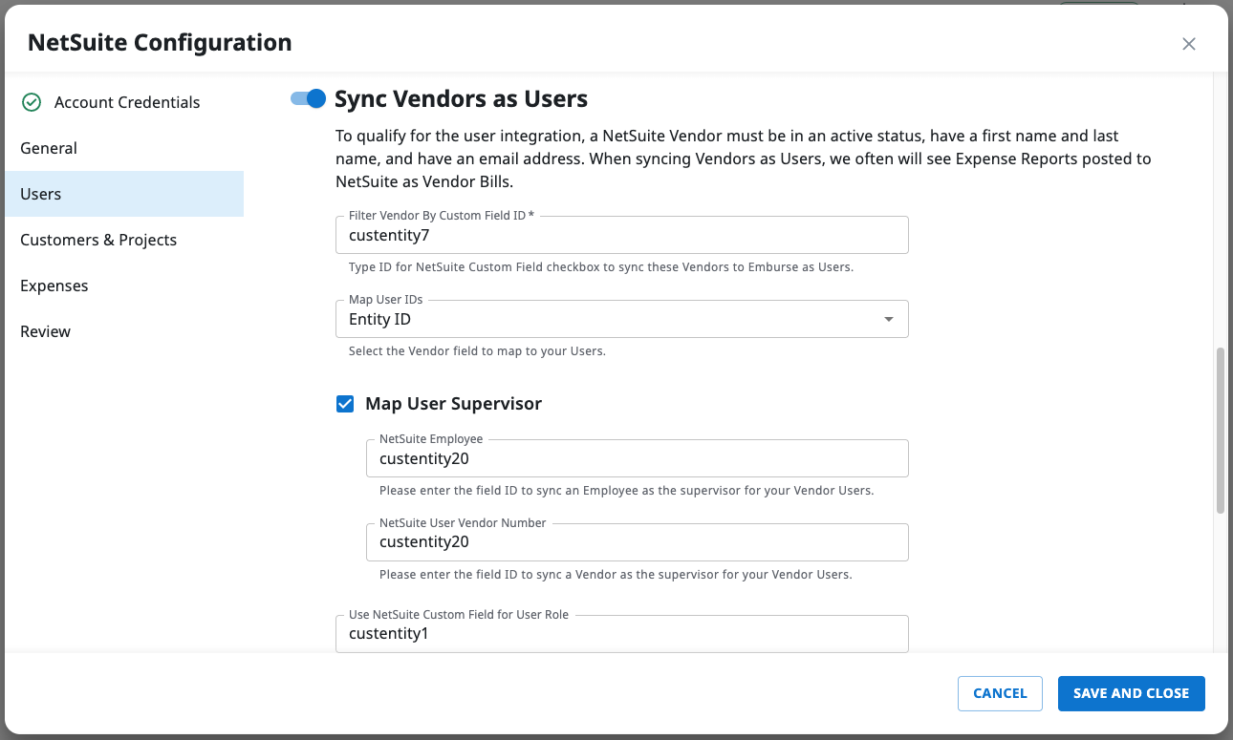1233x740 pixels.
Task: Click the 'Type ID for NetSuite Custom Field' hint
Action: 601,267
